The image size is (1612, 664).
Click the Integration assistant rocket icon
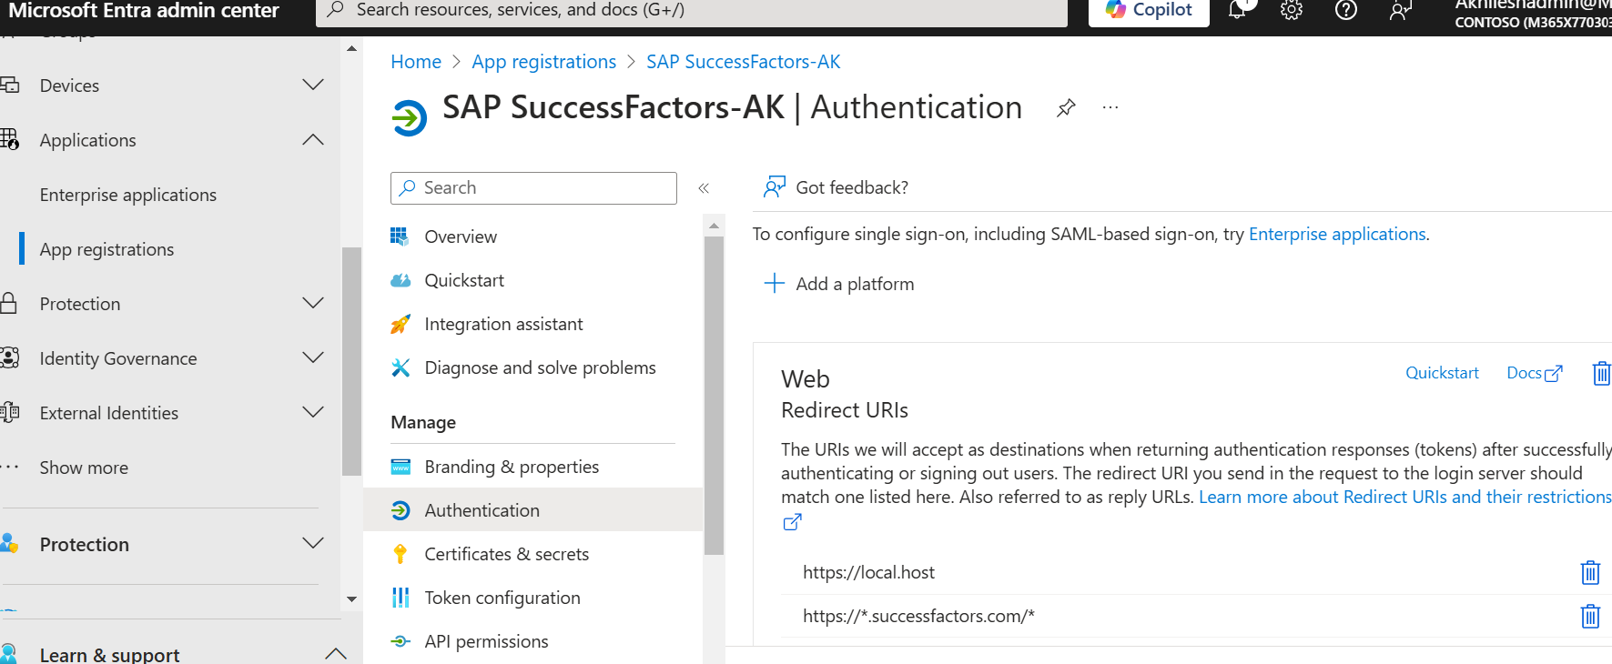click(400, 324)
